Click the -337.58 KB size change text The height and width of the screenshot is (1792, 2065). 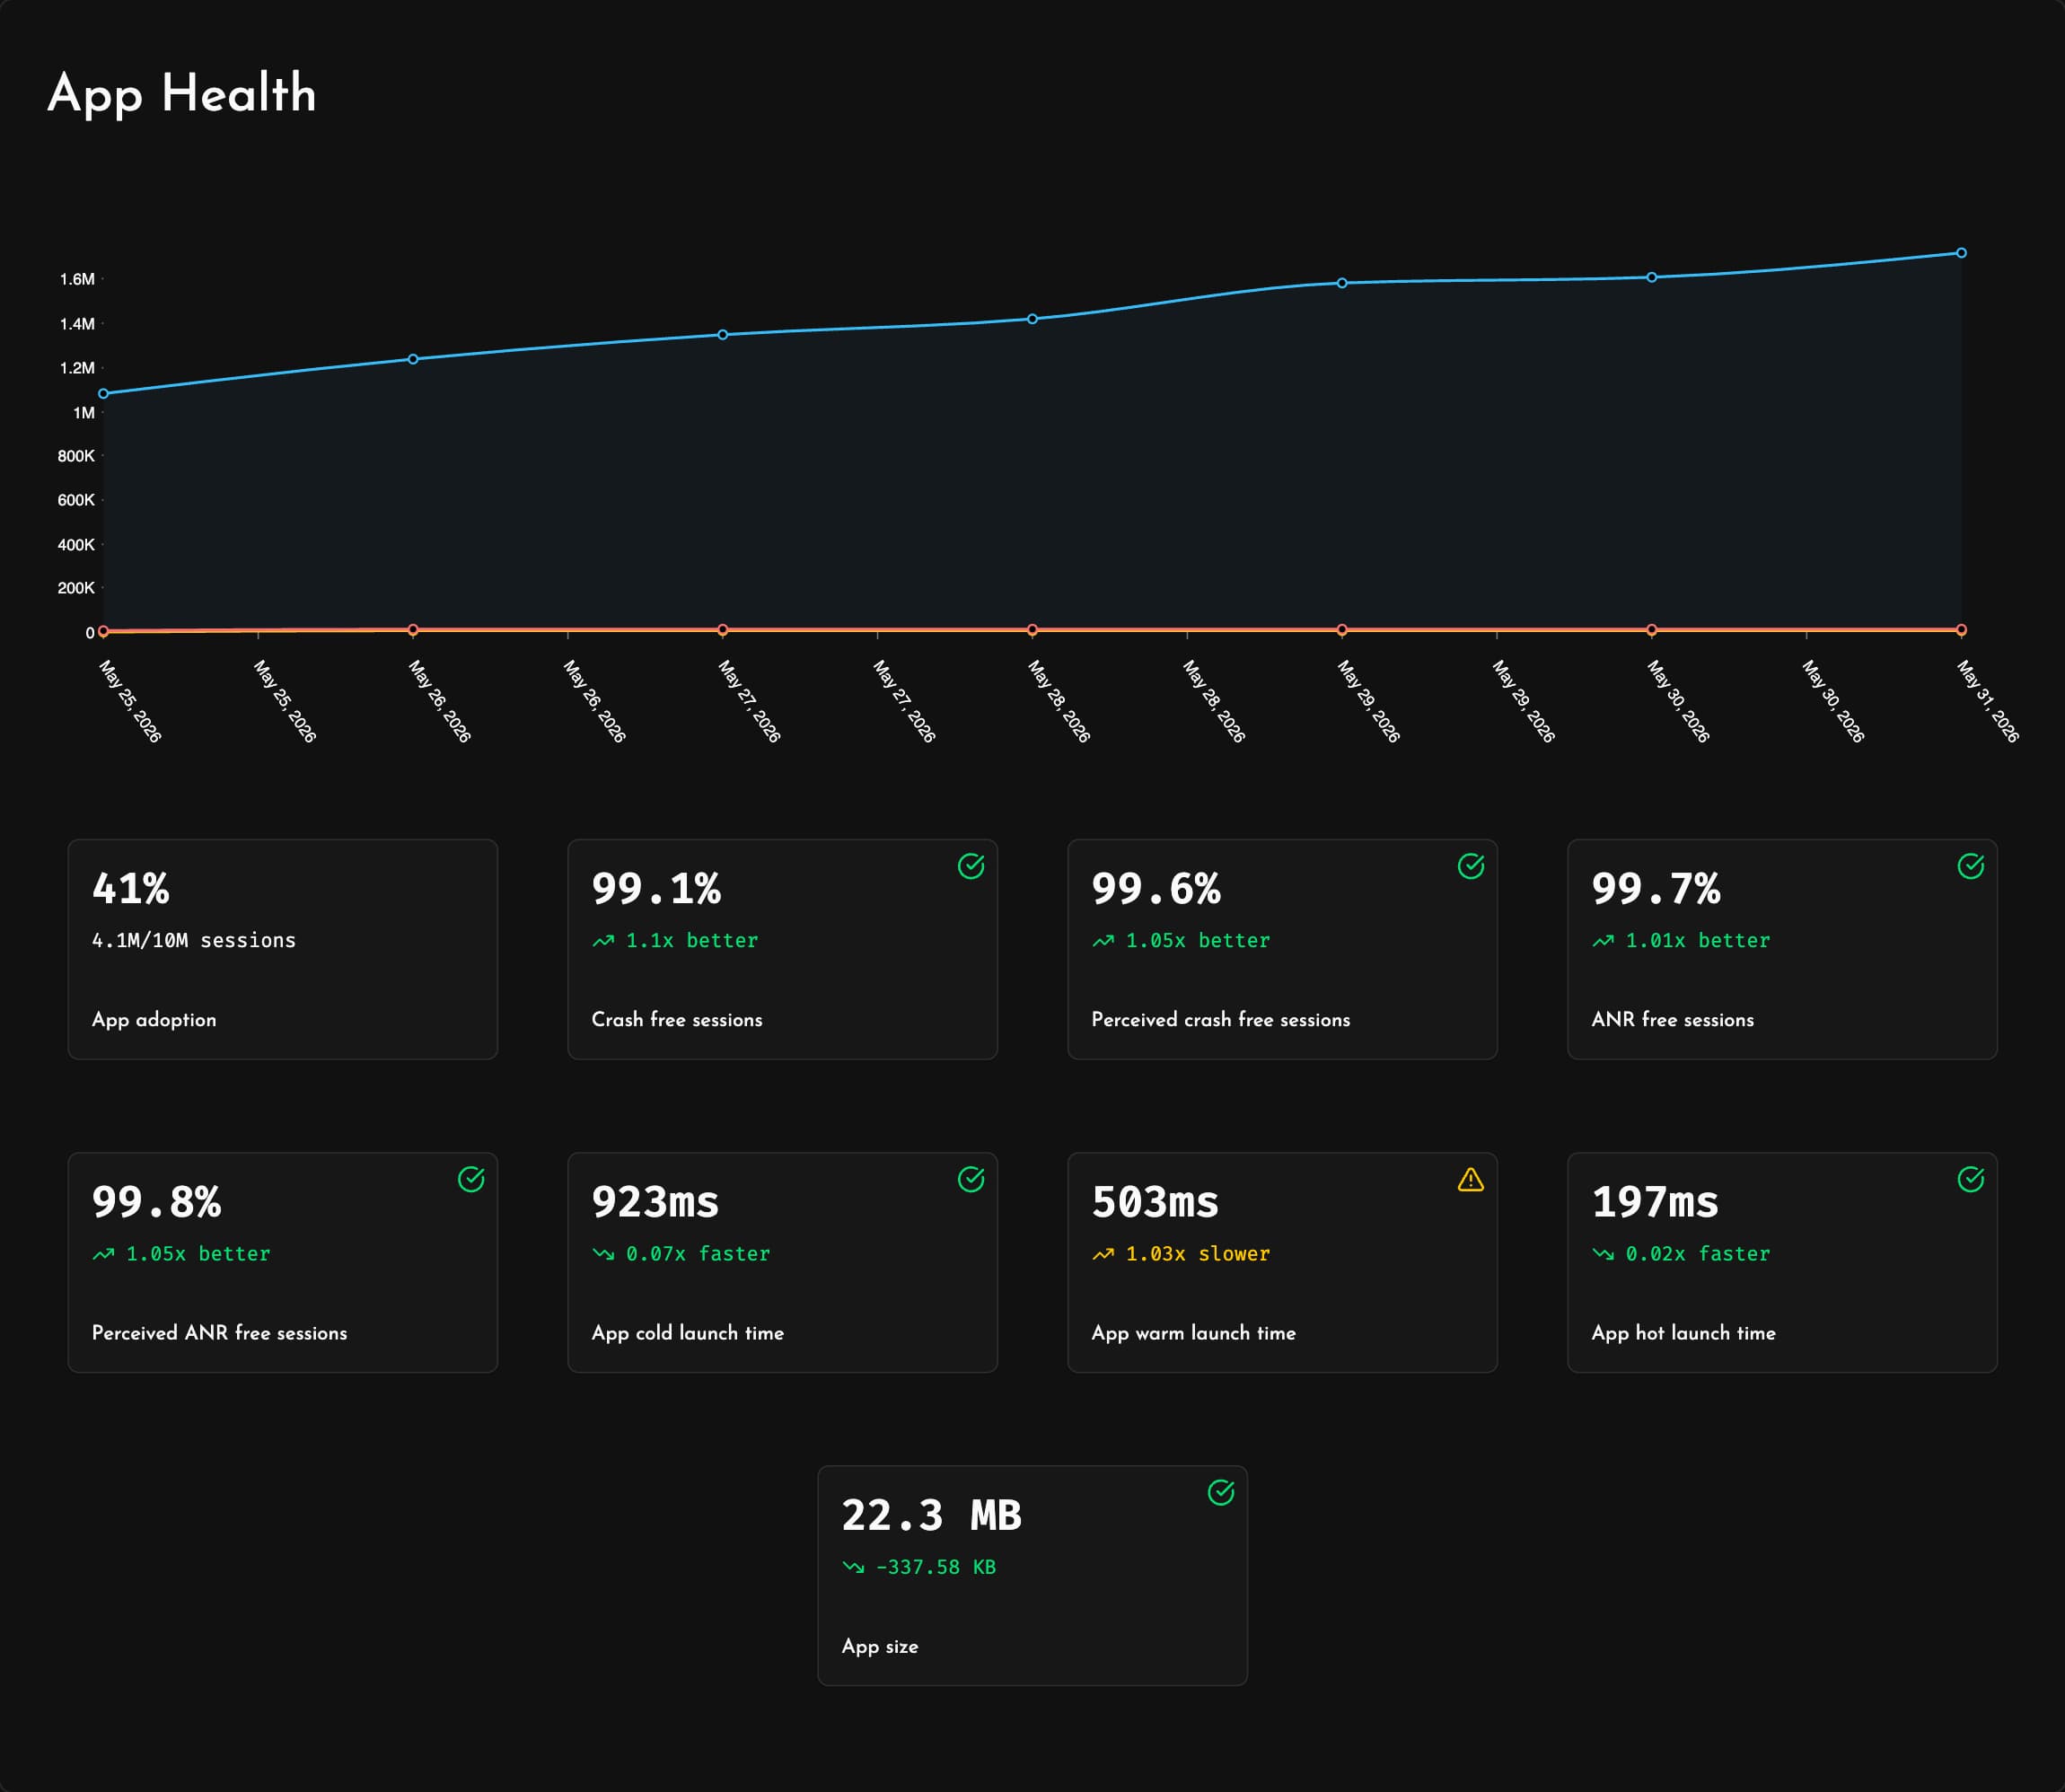point(936,1567)
